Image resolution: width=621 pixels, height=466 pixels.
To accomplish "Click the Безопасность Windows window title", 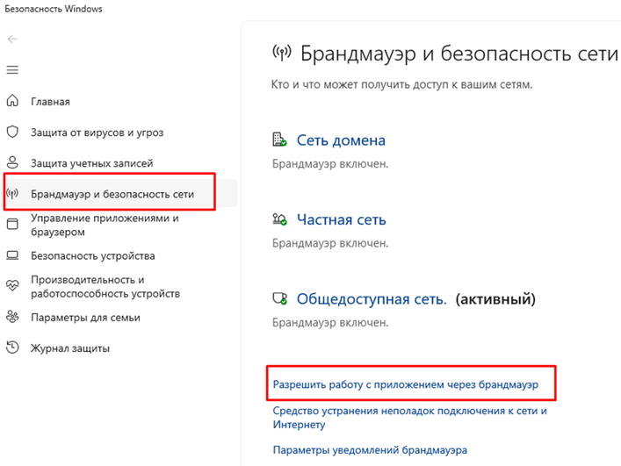I will point(54,9).
